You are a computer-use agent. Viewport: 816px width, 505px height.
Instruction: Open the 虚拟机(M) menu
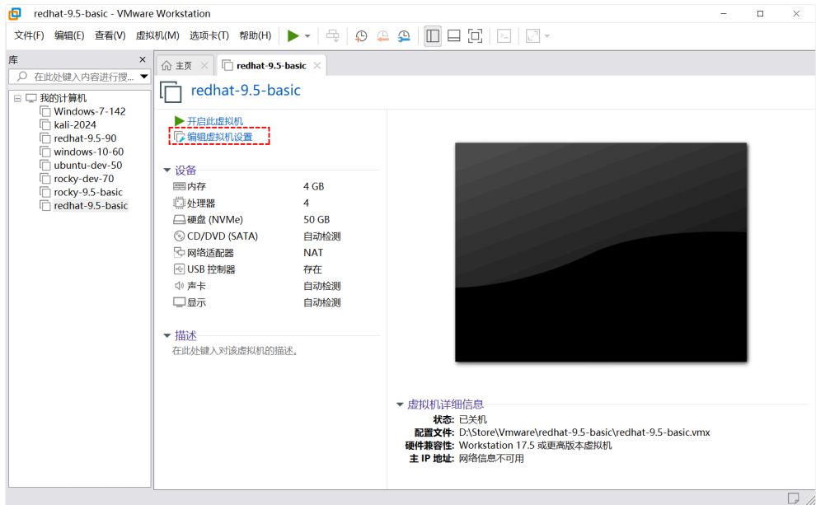[x=157, y=35]
